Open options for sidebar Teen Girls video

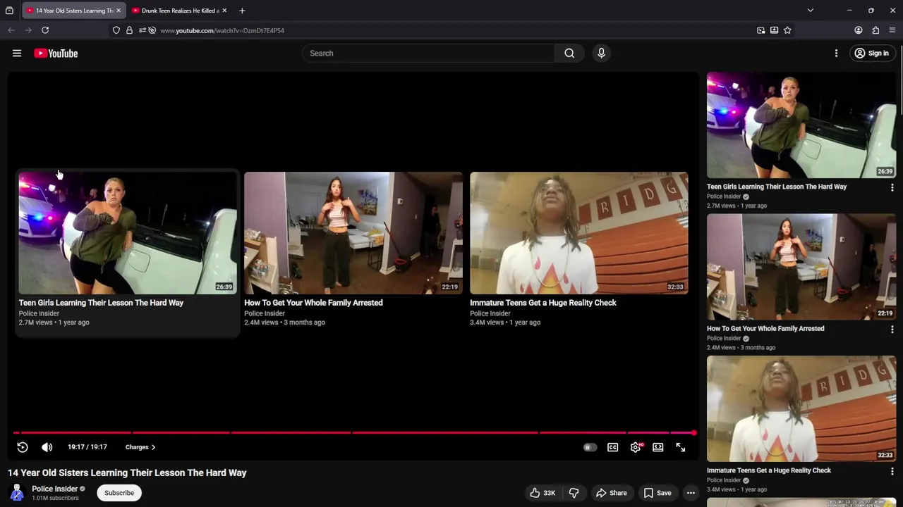pos(892,188)
